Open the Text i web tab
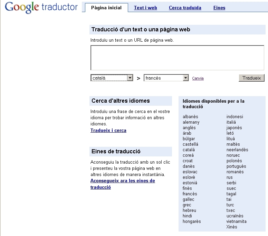 pos(145,8)
